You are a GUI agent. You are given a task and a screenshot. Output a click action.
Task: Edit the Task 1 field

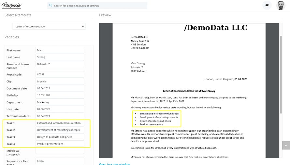coord(60,123)
